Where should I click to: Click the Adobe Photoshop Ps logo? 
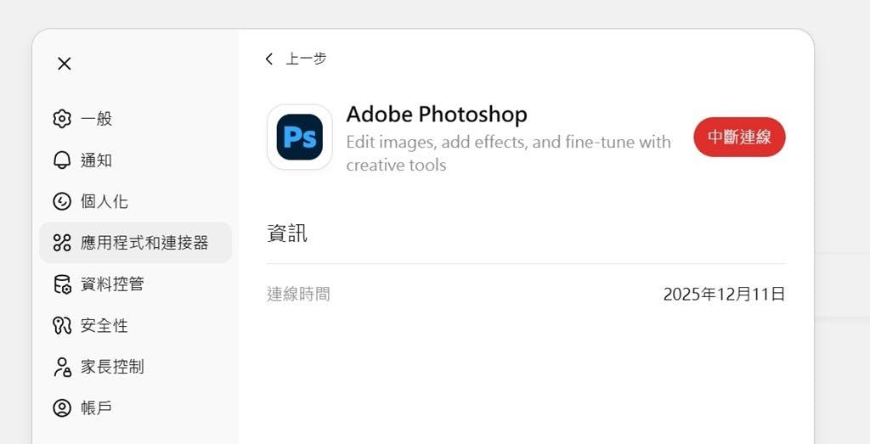(299, 138)
